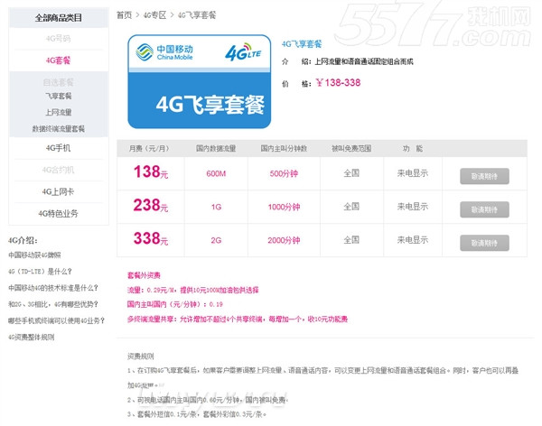Click 国内主叫国内（元/分钟）：0.19 line
This screenshot has width=542, height=426.
[x=175, y=304]
